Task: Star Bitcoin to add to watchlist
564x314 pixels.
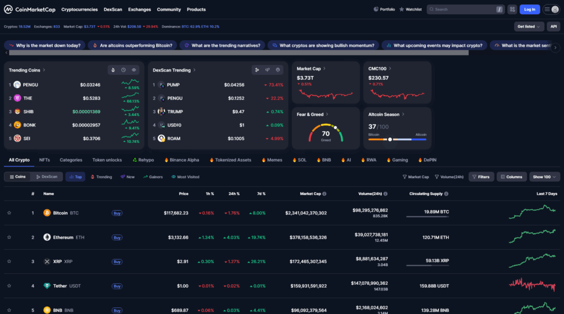Action: point(9,213)
